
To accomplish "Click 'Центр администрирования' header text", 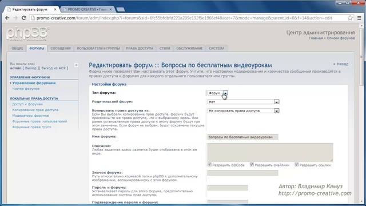I will tap(320, 33).
